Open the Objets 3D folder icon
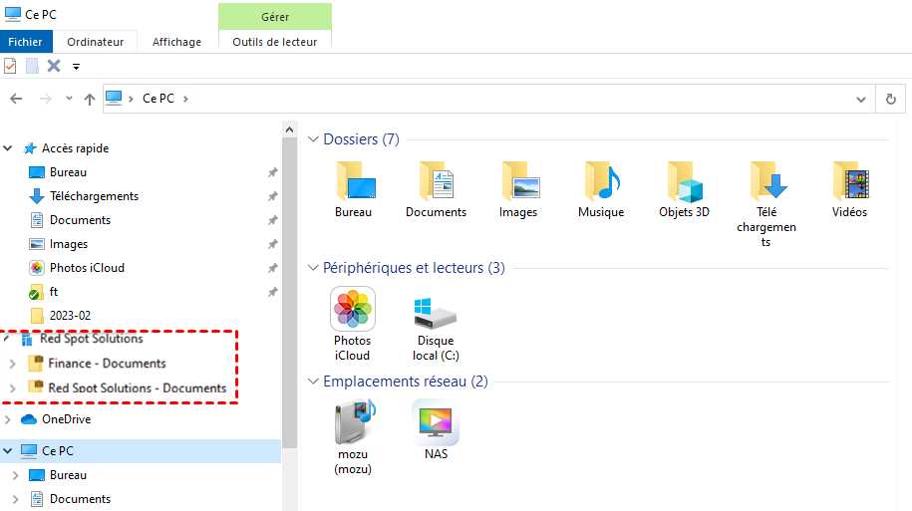The height and width of the screenshot is (511, 912). click(x=684, y=189)
